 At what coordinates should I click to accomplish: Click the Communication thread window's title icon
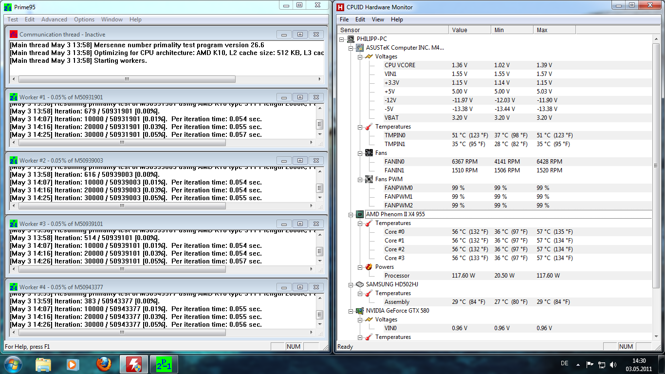click(x=14, y=35)
